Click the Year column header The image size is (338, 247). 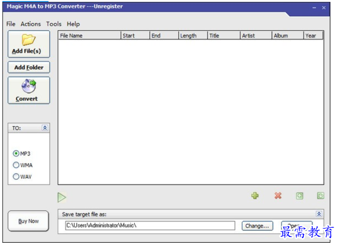pyautogui.click(x=313, y=35)
